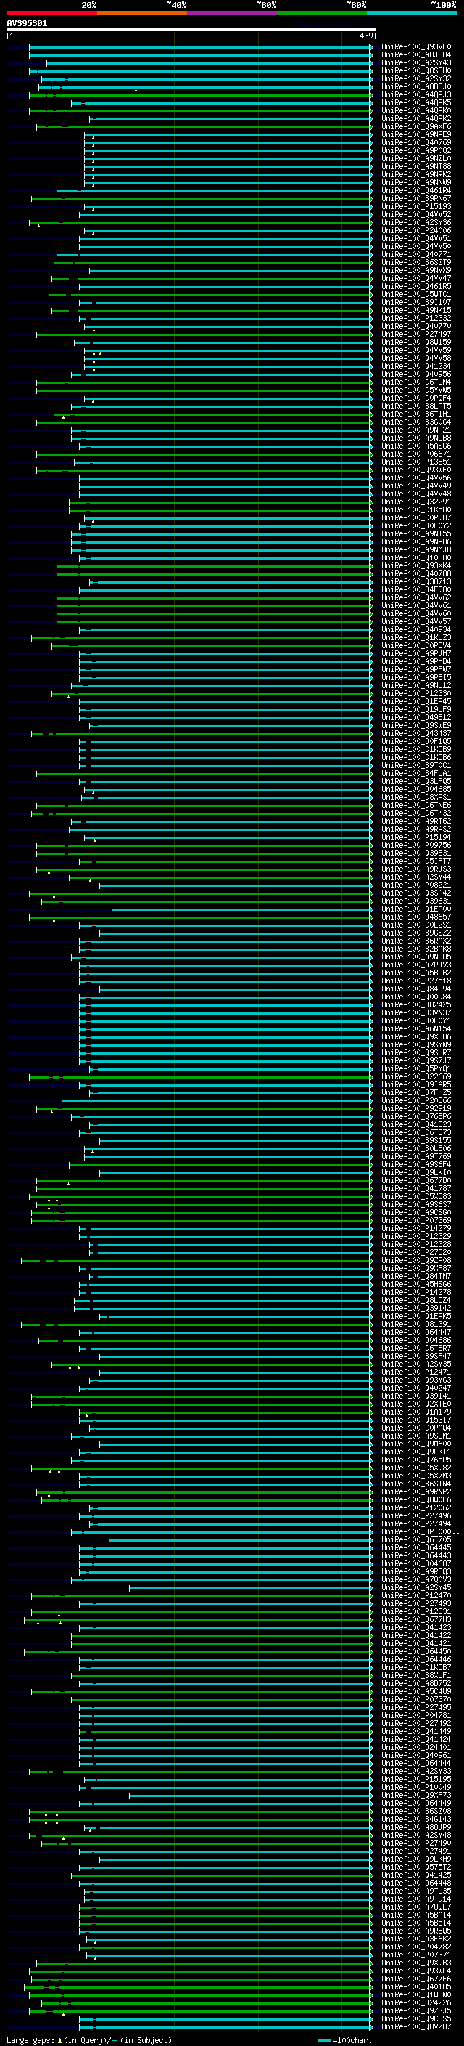
Task: Open hit UniRef100_A2SY43
Action: (416, 62)
